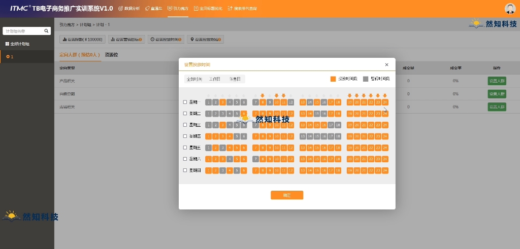
Task: Open the user avatar at top right
Action: (x=510, y=9)
